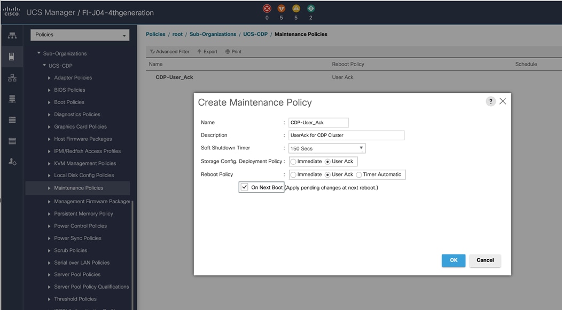Viewport: 562px width, 310px height.
Task: Collapse the Sub-Organizations tree node
Action: pos(39,53)
